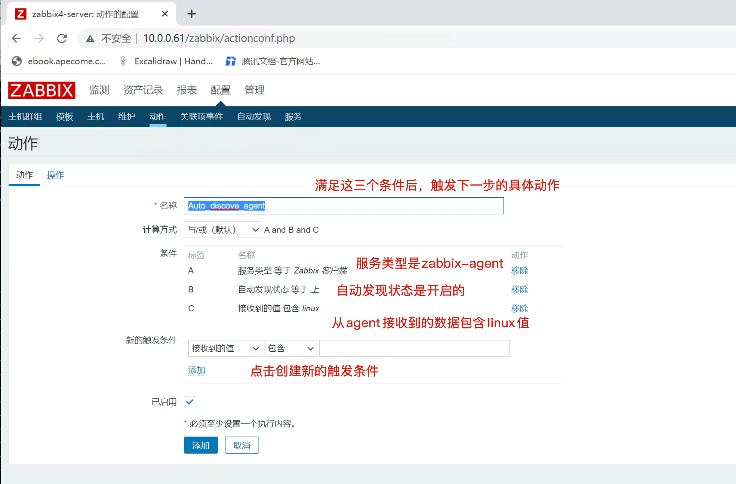Reload the page with refresh icon

pos(62,38)
